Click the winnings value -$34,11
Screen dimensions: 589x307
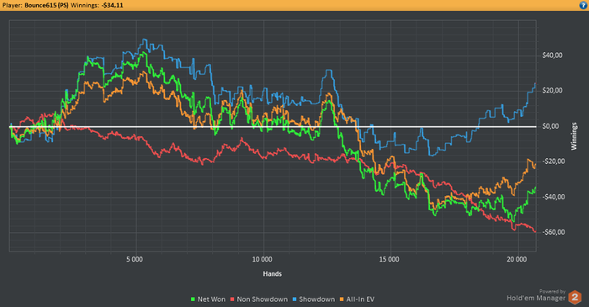112,5
